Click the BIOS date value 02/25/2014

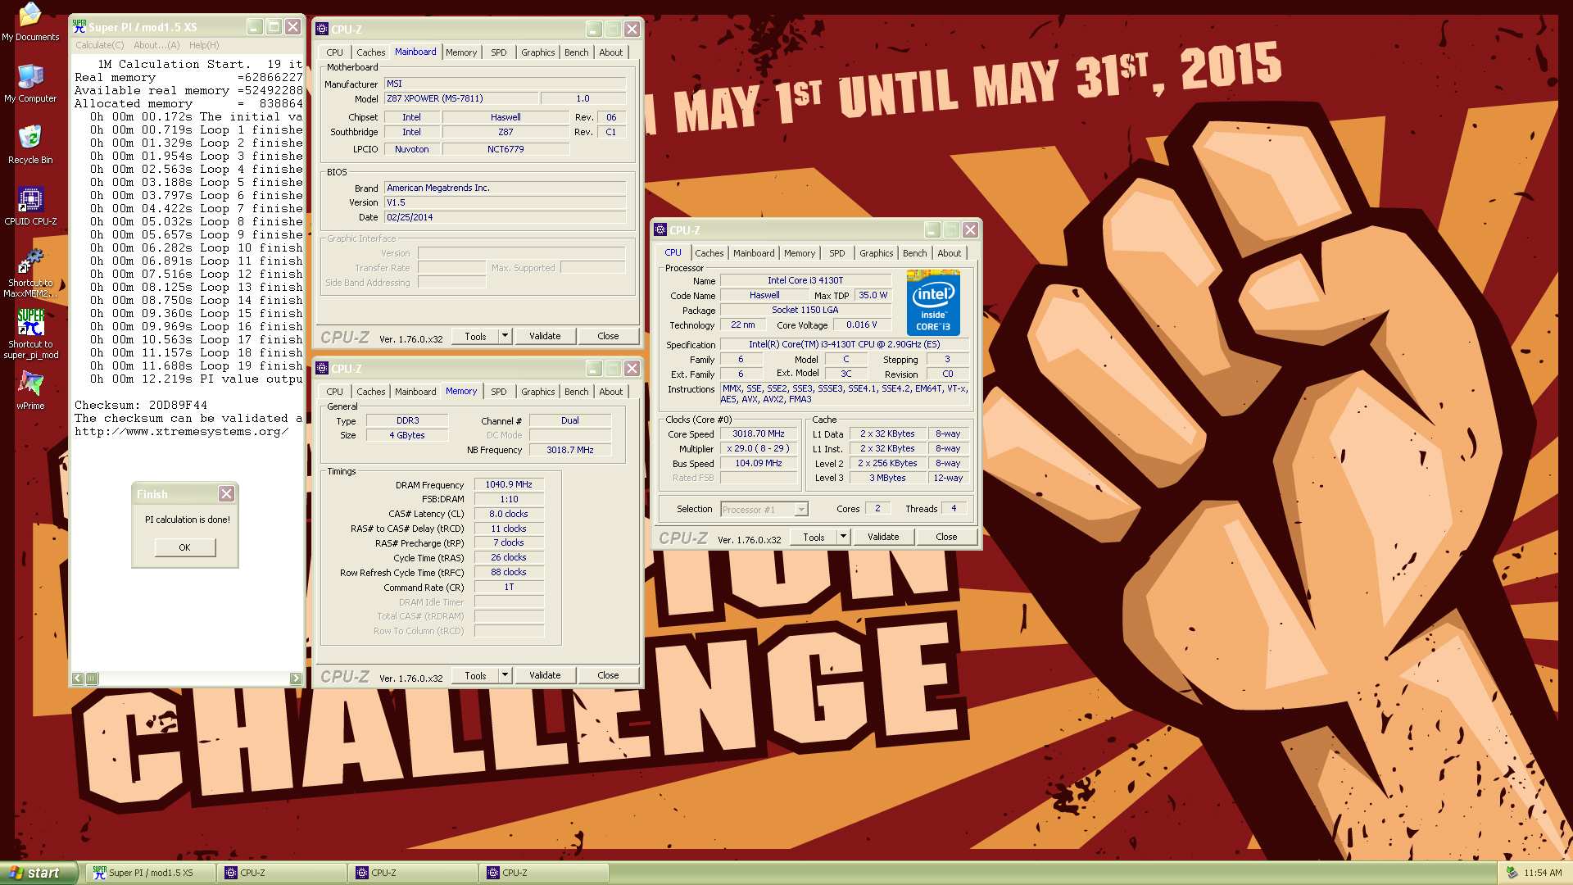505,217
